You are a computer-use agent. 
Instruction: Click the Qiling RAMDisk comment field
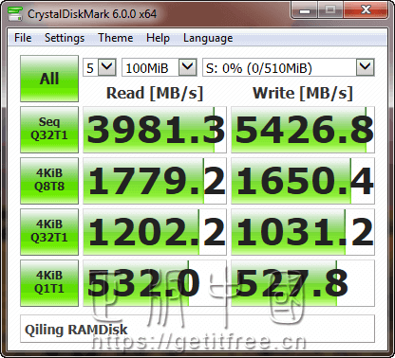(x=197, y=329)
